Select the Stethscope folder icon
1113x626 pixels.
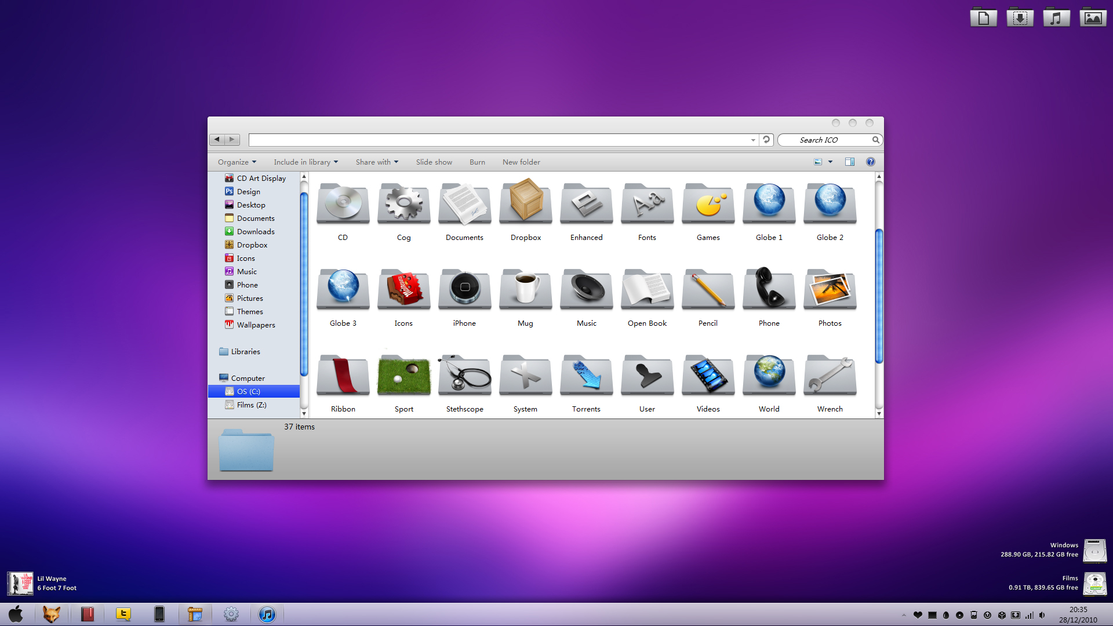465,375
